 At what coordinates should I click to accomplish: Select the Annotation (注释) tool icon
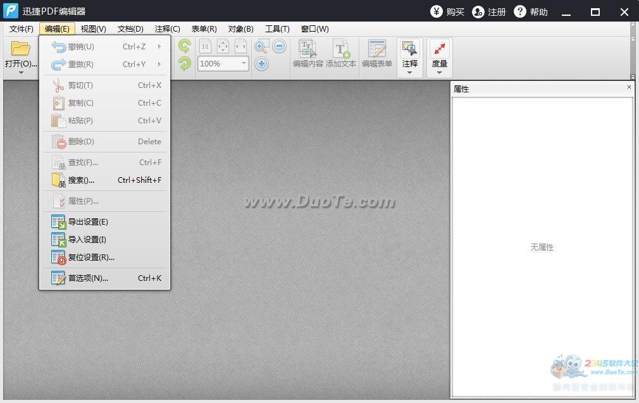409,49
